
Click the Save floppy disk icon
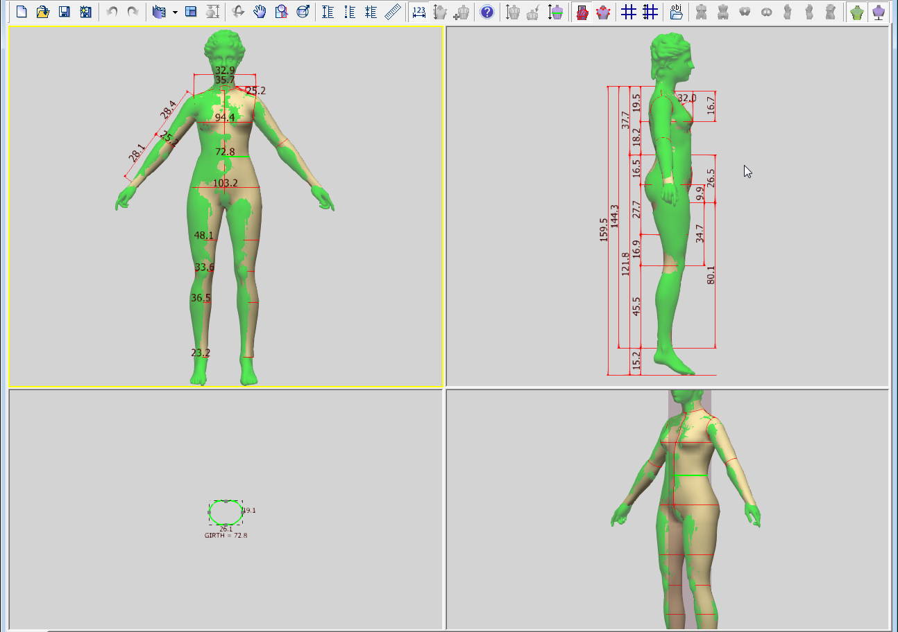64,12
